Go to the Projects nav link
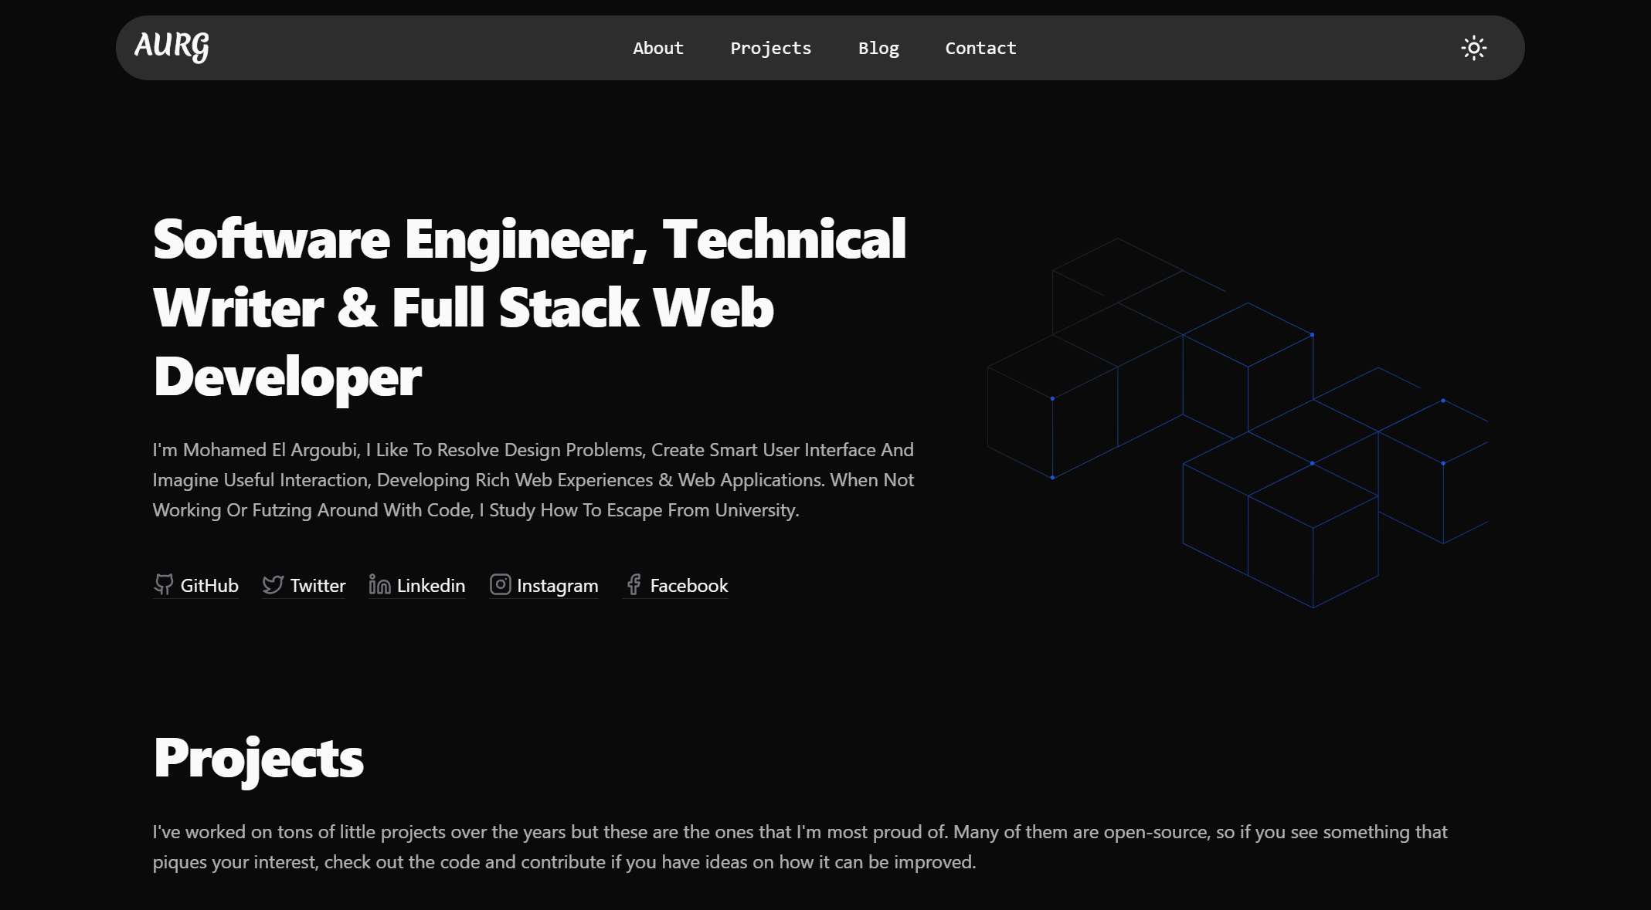 (x=770, y=48)
